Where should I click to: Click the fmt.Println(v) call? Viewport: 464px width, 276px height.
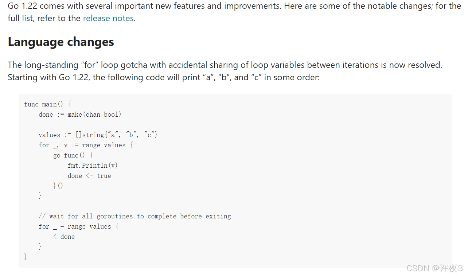93,166
